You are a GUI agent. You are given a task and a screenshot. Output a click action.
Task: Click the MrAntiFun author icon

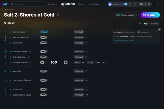coord(139,32)
